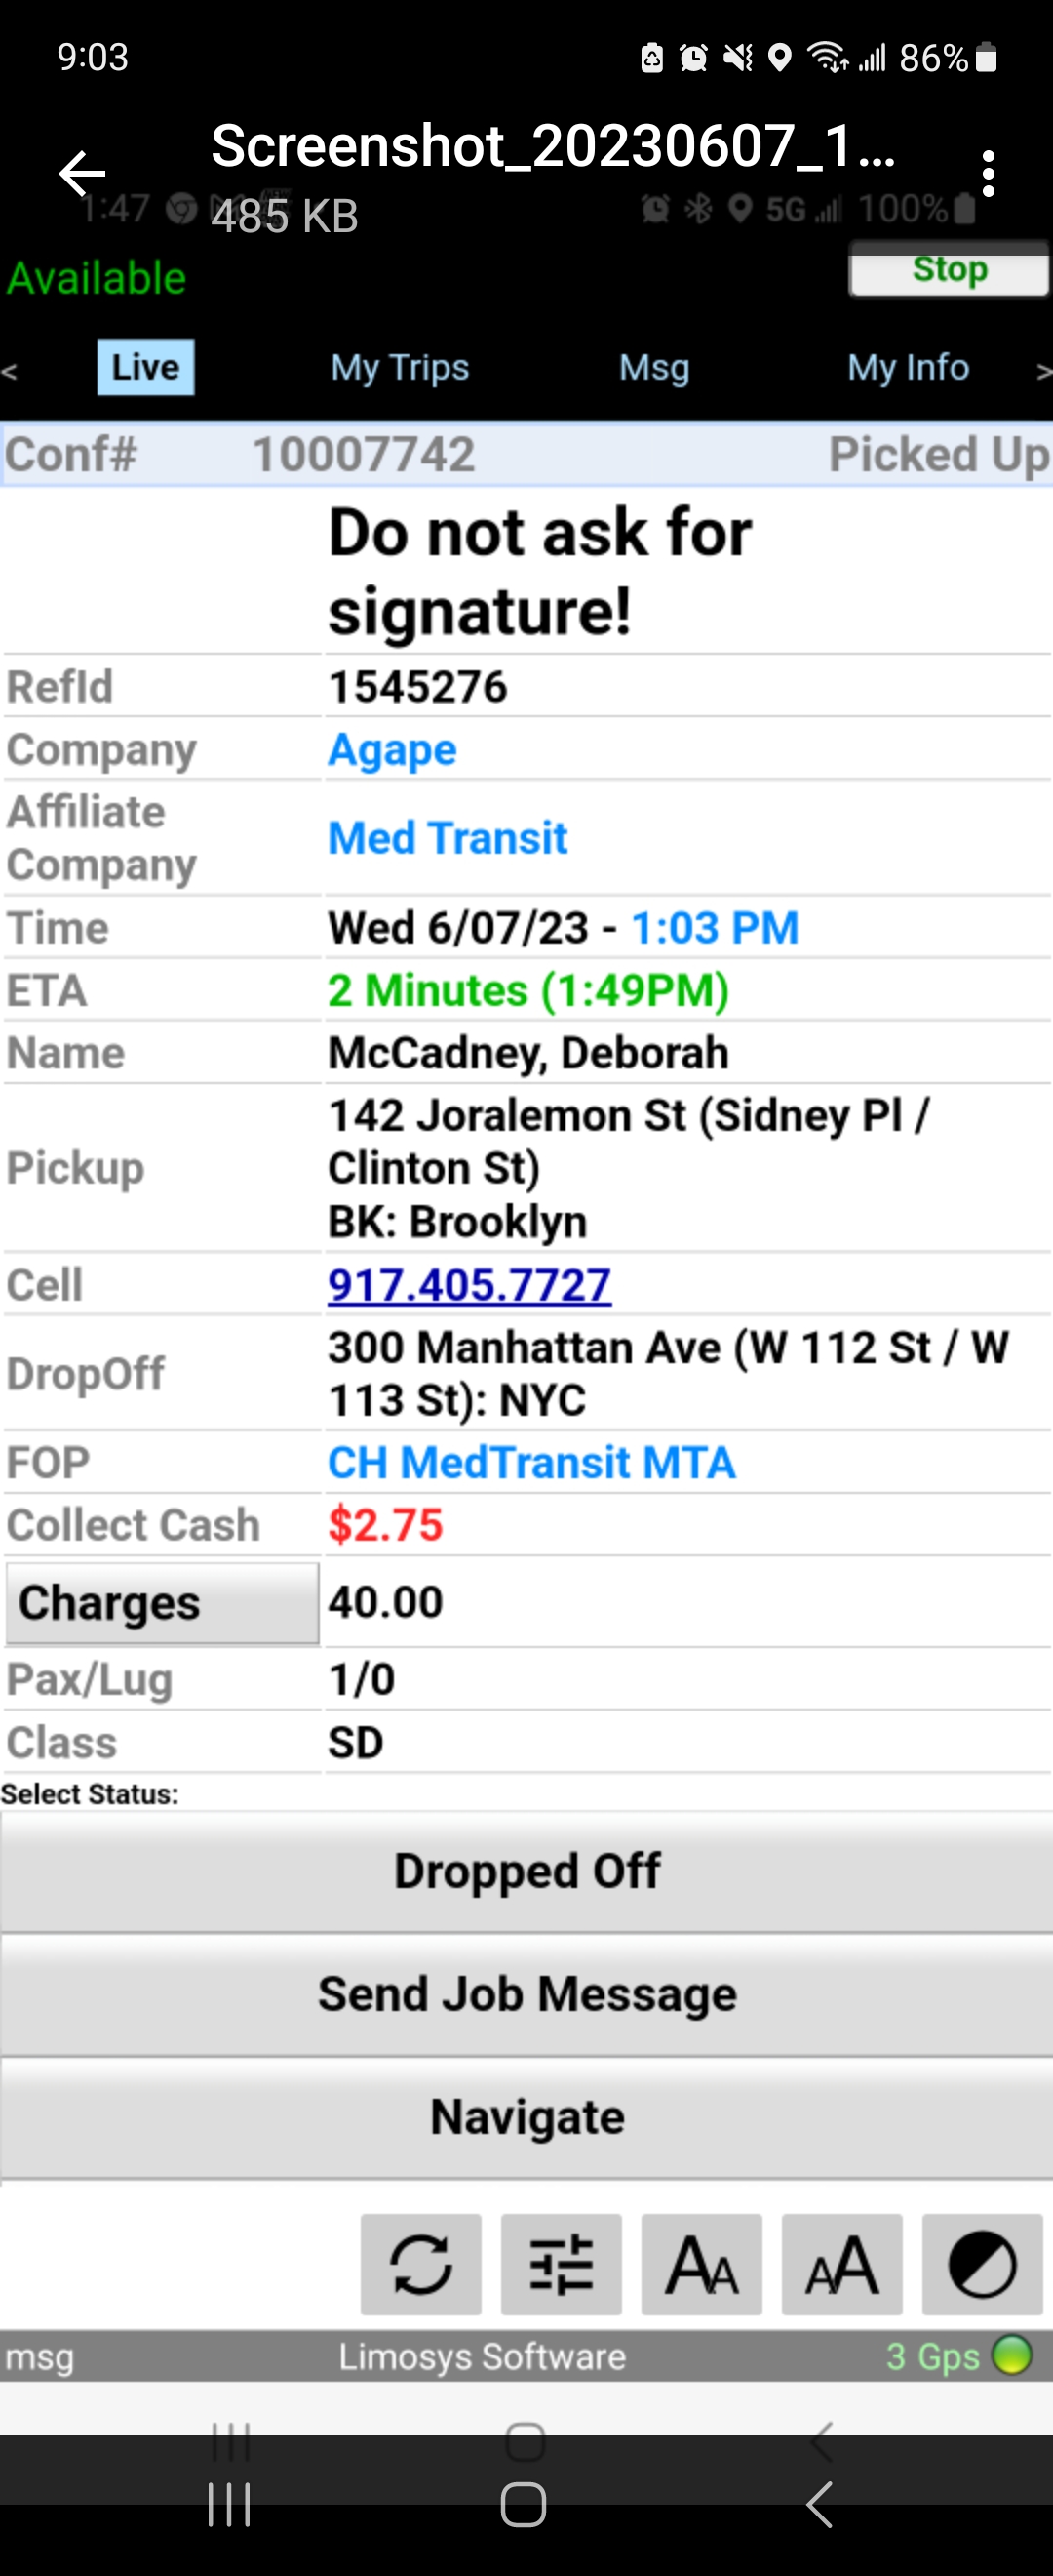1053x2576 pixels.
Task: Open the Msg tab
Action: pyautogui.click(x=654, y=367)
